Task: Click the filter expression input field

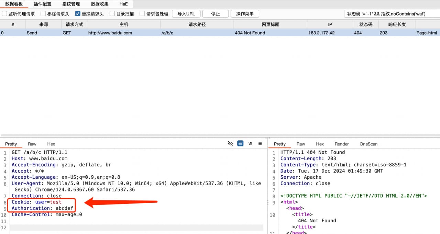Action: point(391,14)
